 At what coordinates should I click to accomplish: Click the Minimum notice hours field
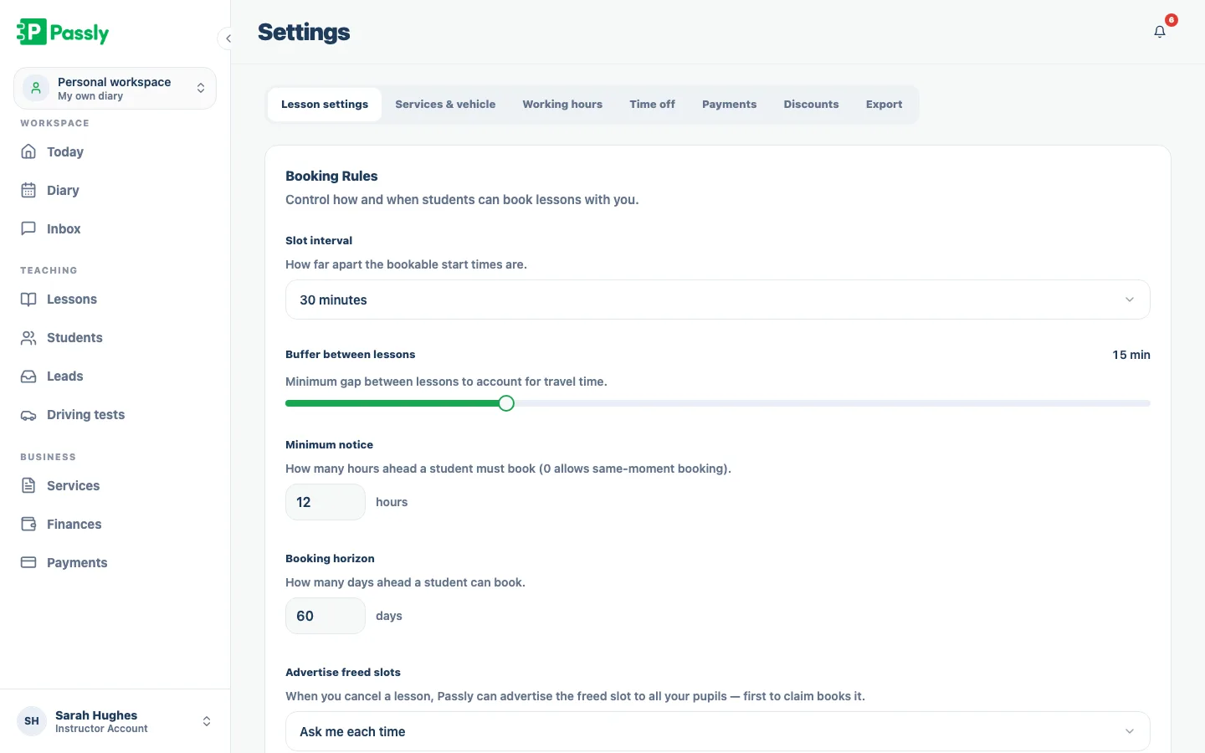[x=326, y=502]
